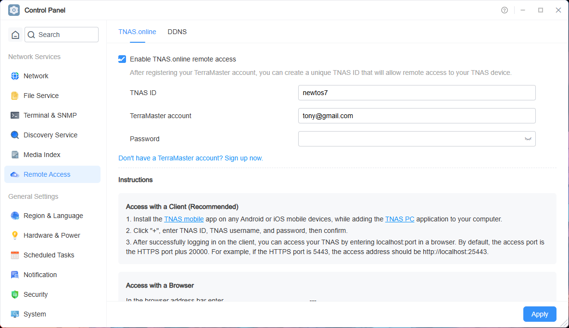569x328 pixels.
Task: Open the Media Index section
Action: tap(41, 154)
